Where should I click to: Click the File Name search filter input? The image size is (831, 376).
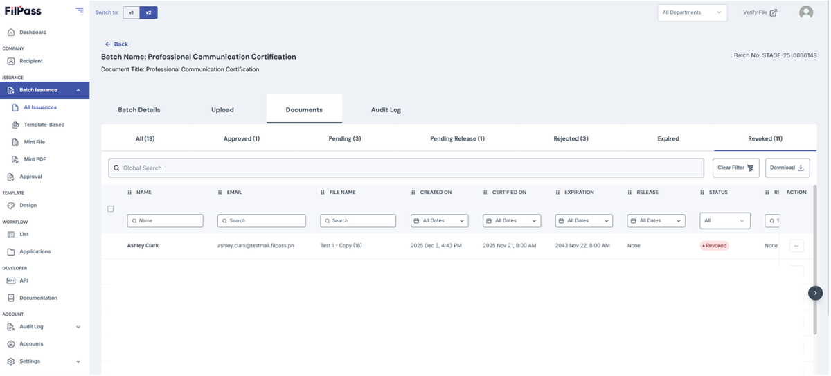pos(358,220)
